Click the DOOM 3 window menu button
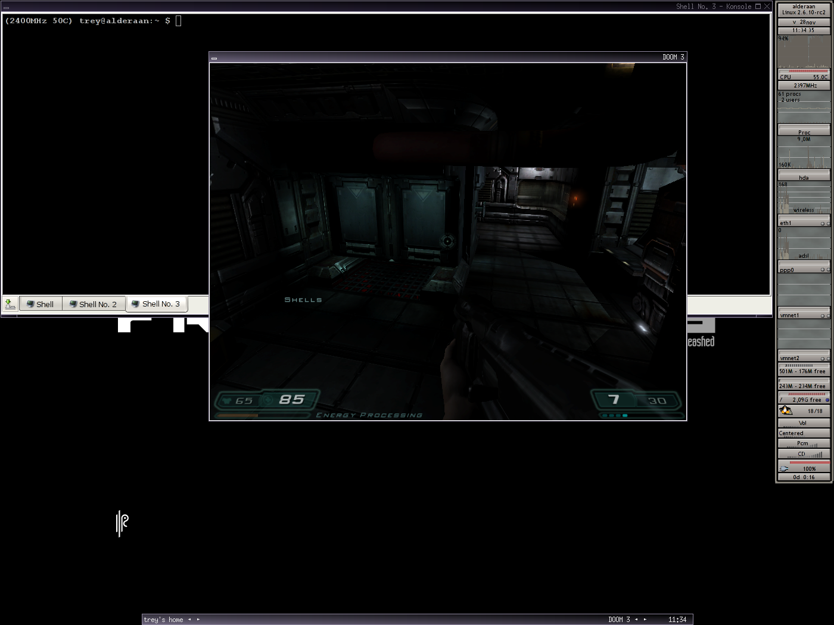 (214, 58)
